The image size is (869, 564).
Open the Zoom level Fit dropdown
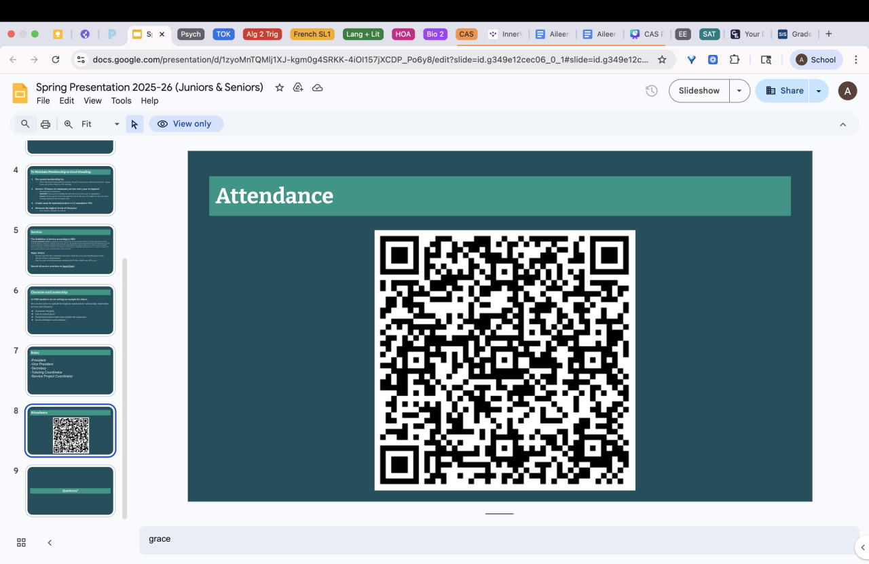coord(100,124)
